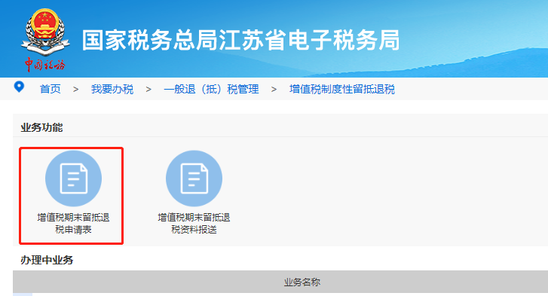Image resolution: width=548 pixels, height=296 pixels.
Task: Go to 首页 breadcrumb link
Action: (x=50, y=89)
